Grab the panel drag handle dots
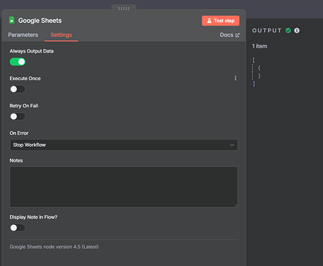 [x=124, y=9]
